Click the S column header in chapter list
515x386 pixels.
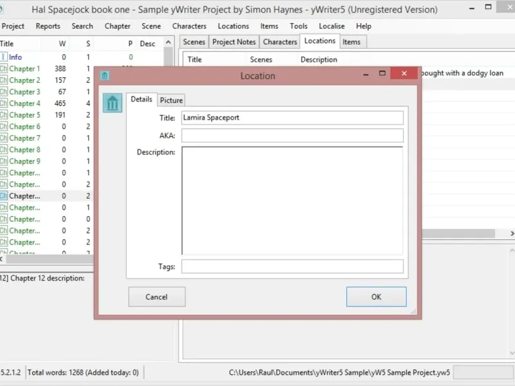88,44
